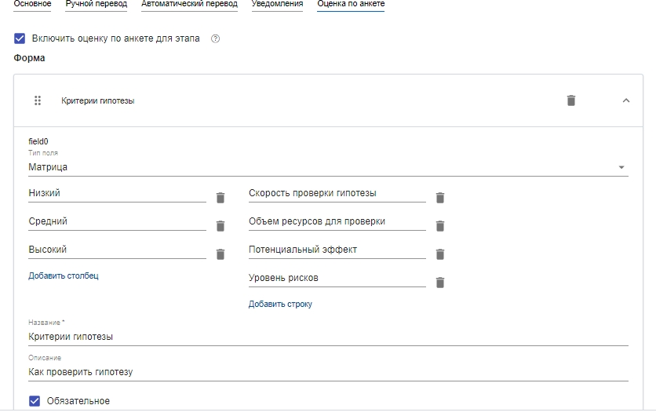The height and width of the screenshot is (416, 656).
Task: Delete the Критерии гипотезы form block
Action: (x=570, y=100)
